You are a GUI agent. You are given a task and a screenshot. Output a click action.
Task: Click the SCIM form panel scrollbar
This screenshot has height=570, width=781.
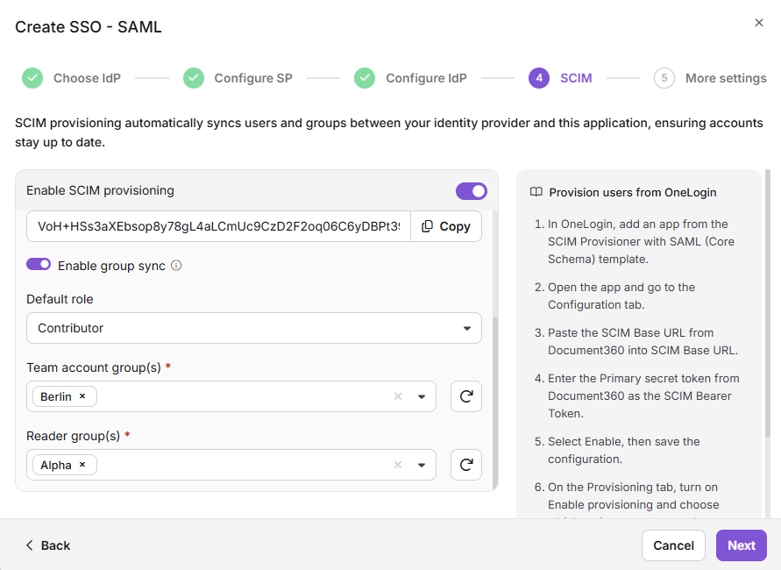[494, 403]
